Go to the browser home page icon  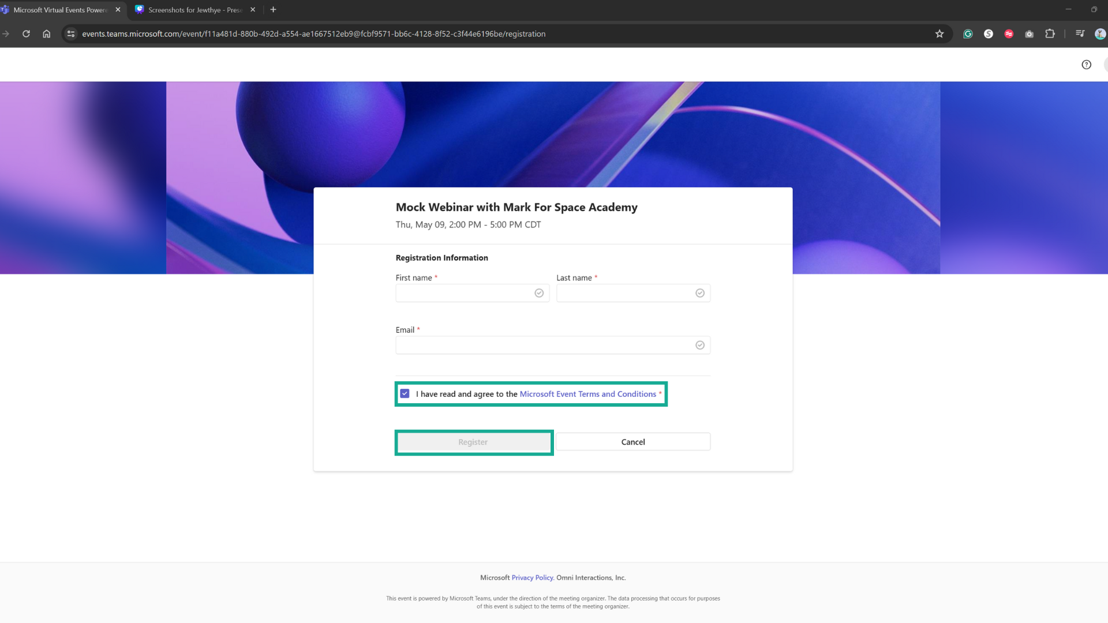(47, 34)
